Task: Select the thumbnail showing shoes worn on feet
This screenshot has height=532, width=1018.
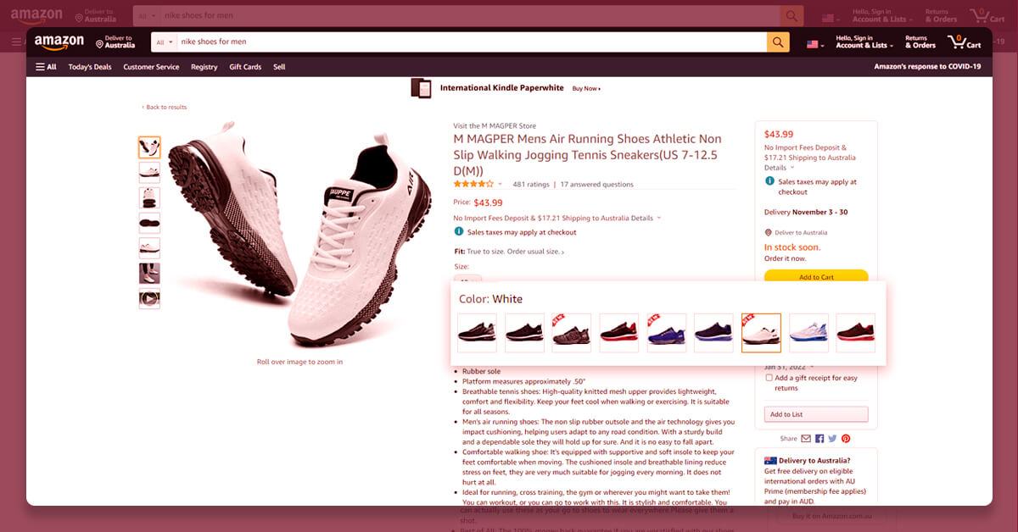Action: [149, 273]
